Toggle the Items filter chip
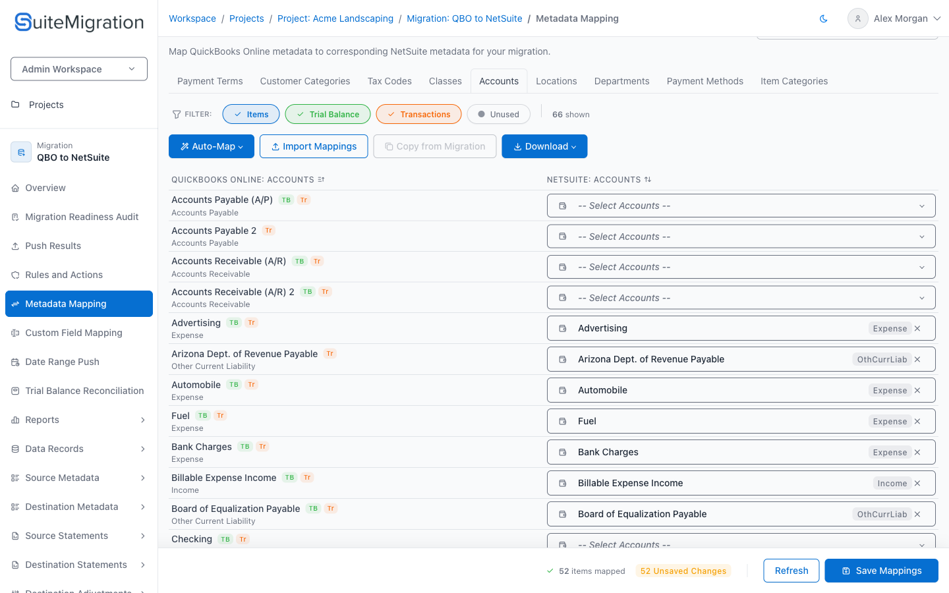This screenshot has height=593, width=949. 251,114
